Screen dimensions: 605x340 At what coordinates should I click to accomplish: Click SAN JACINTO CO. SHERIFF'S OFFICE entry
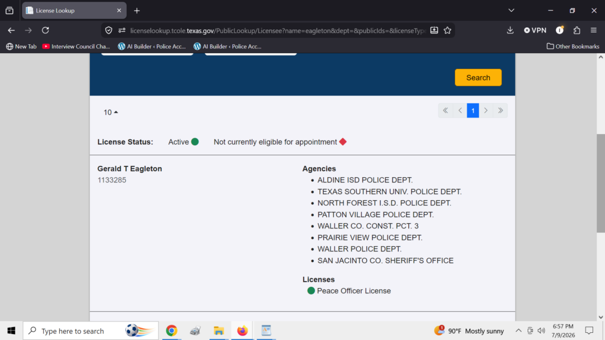pyautogui.click(x=385, y=260)
